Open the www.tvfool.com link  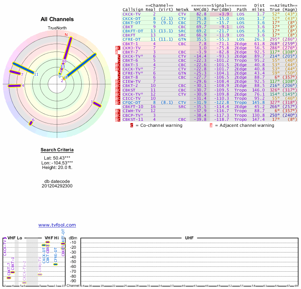[57, 225]
